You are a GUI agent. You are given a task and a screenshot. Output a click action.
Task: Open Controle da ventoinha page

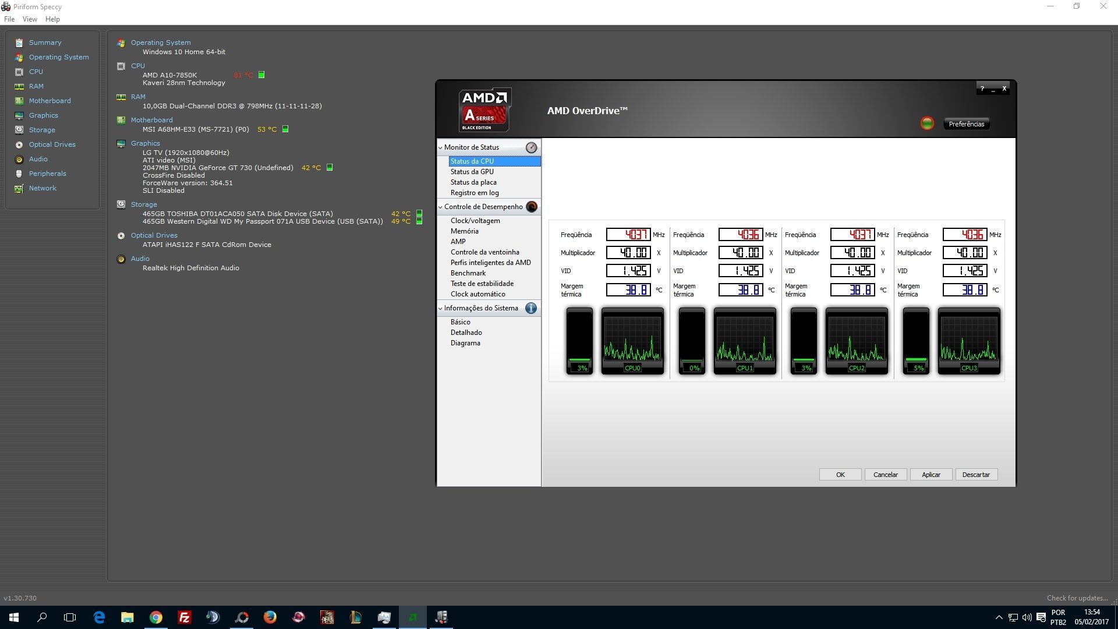click(x=484, y=252)
